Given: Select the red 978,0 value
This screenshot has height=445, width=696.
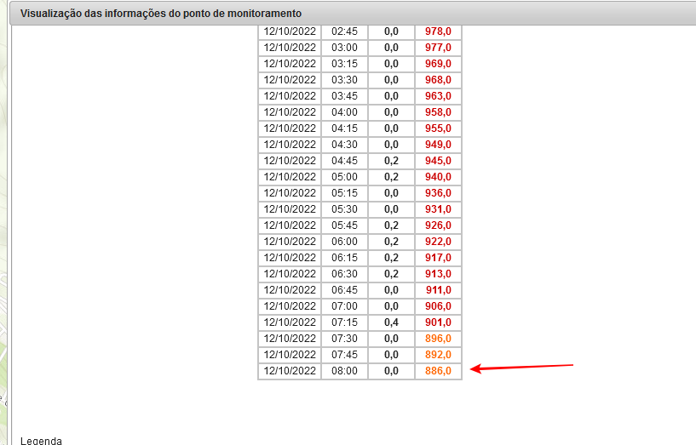Looking at the screenshot, I should tap(438, 31).
